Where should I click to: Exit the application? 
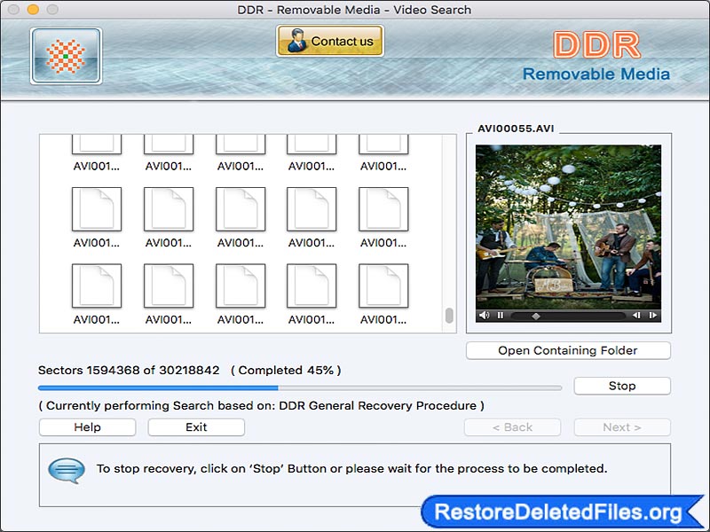tap(195, 427)
